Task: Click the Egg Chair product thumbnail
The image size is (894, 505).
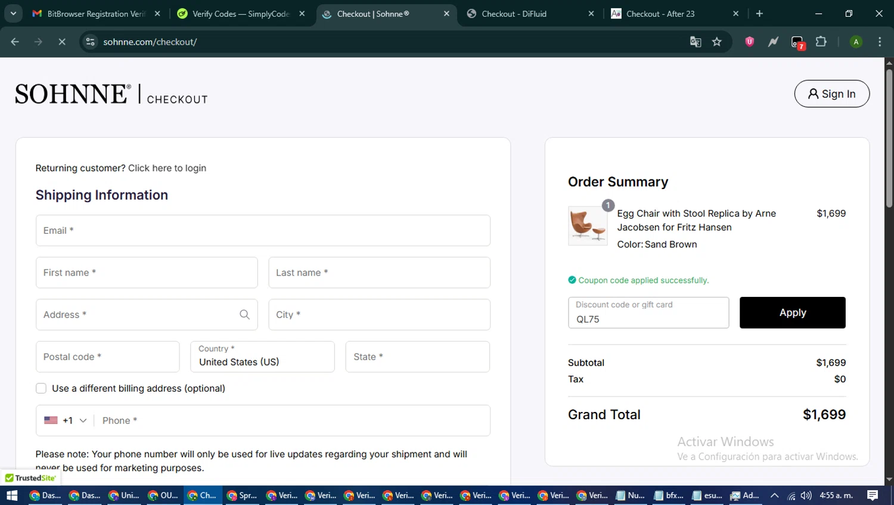Action: click(588, 226)
